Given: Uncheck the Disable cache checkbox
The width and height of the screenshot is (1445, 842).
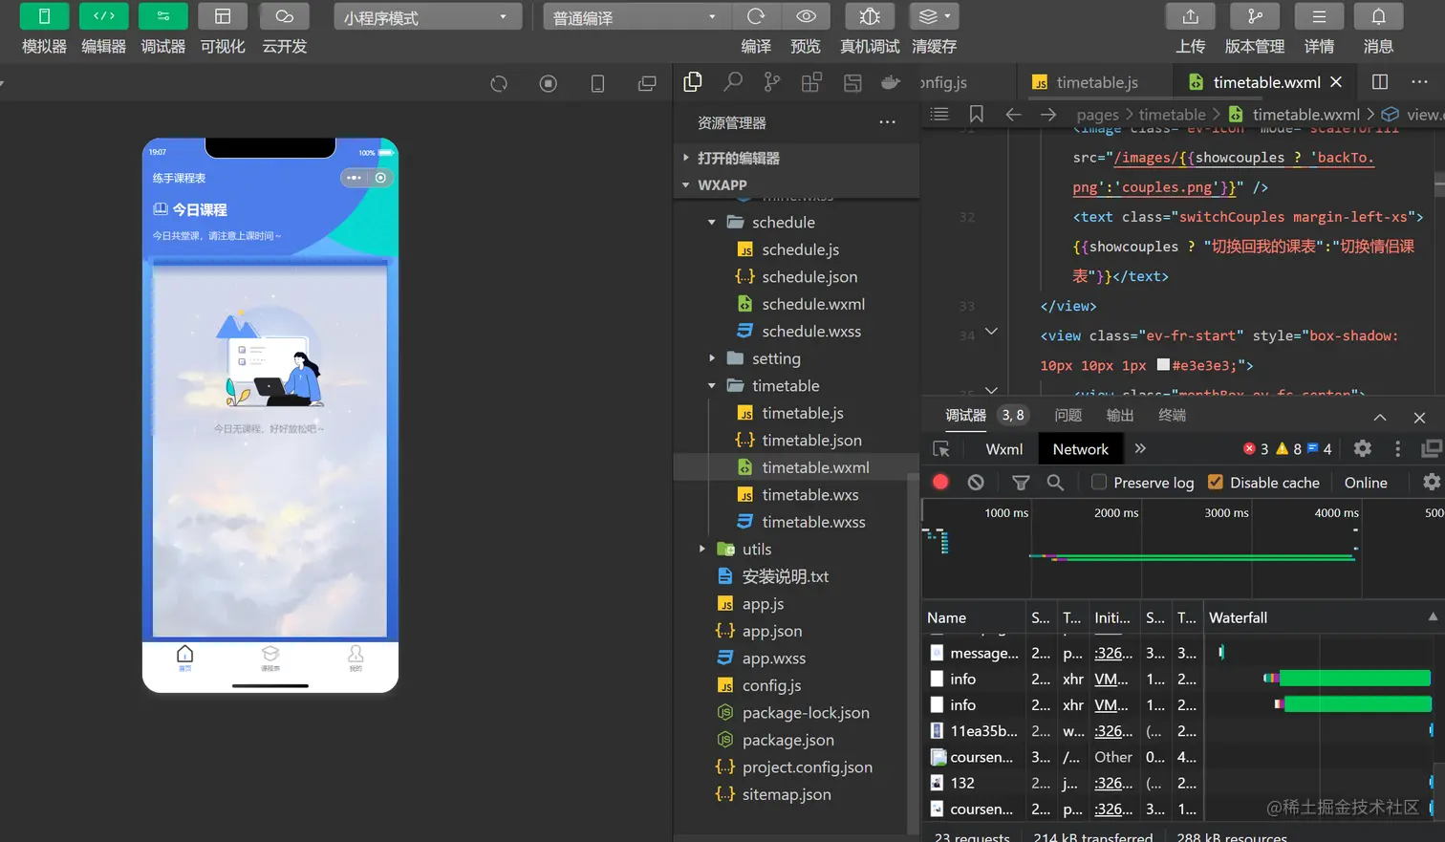Looking at the screenshot, I should [x=1216, y=482].
